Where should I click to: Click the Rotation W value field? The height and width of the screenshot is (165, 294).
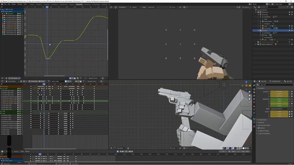279,99
